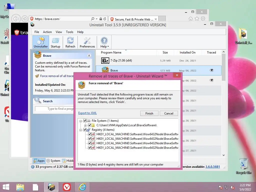Open the Help menu in menu bar
The width and height of the screenshot is (256, 192).
tap(80, 32)
